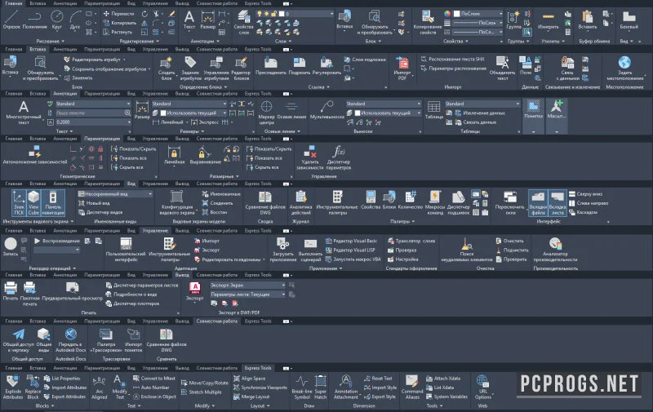Expand the Слои panel
Screen dimensions: 653x412
click(283, 41)
